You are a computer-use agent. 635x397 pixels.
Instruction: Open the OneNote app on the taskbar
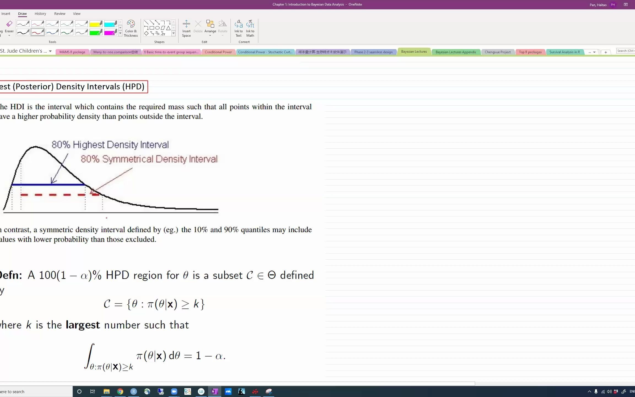pyautogui.click(x=215, y=391)
